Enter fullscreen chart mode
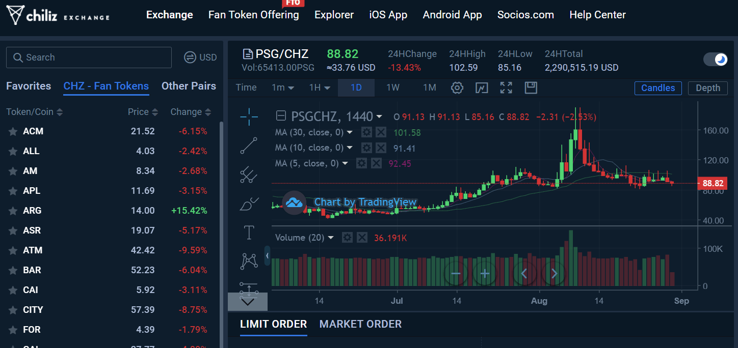Image resolution: width=738 pixels, height=348 pixels. (506, 88)
